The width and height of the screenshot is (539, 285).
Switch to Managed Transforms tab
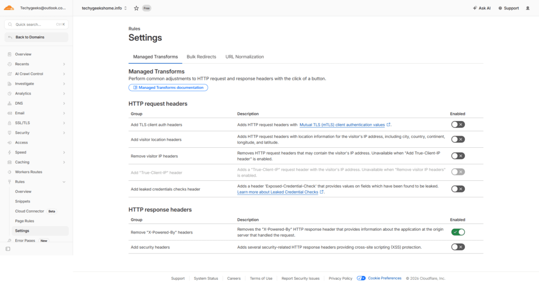pos(155,57)
